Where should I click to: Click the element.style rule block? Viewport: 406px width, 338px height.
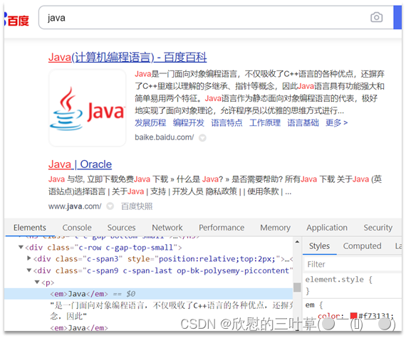coord(352,285)
